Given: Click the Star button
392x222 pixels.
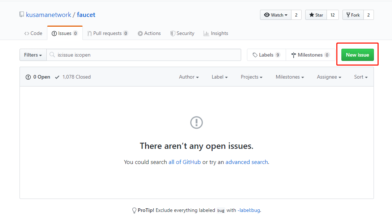Looking at the screenshot, I should pyautogui.click(x=316, y=15).
